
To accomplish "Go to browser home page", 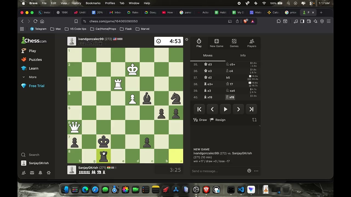I will pos(42,21).
